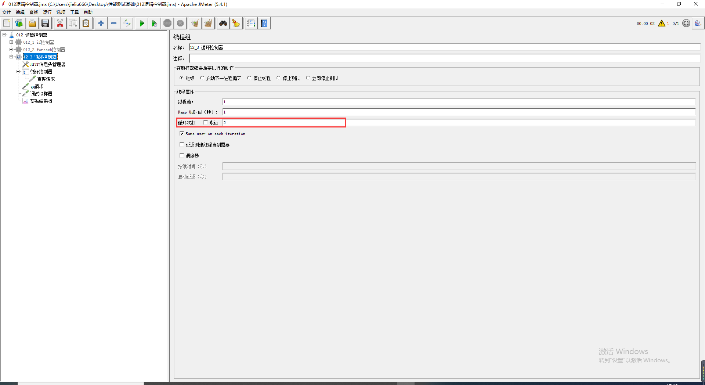Viewport: 705px width, 385px height.
Task: Select the 百度请求 sampler
Action: click(x=46, y=79)
